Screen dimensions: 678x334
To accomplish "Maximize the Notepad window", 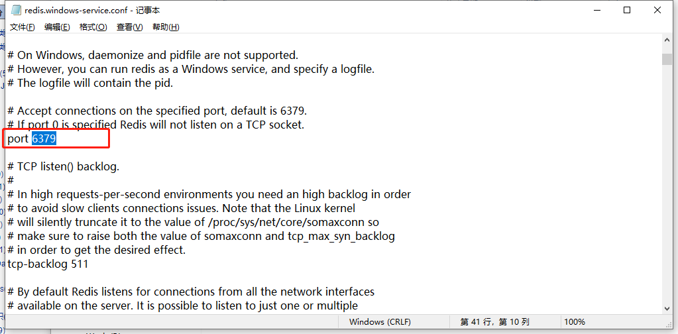I will [627, 11].
